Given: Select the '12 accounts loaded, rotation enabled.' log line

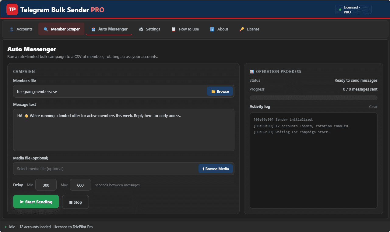Looking at the screenshot, I should click(302, 126).
